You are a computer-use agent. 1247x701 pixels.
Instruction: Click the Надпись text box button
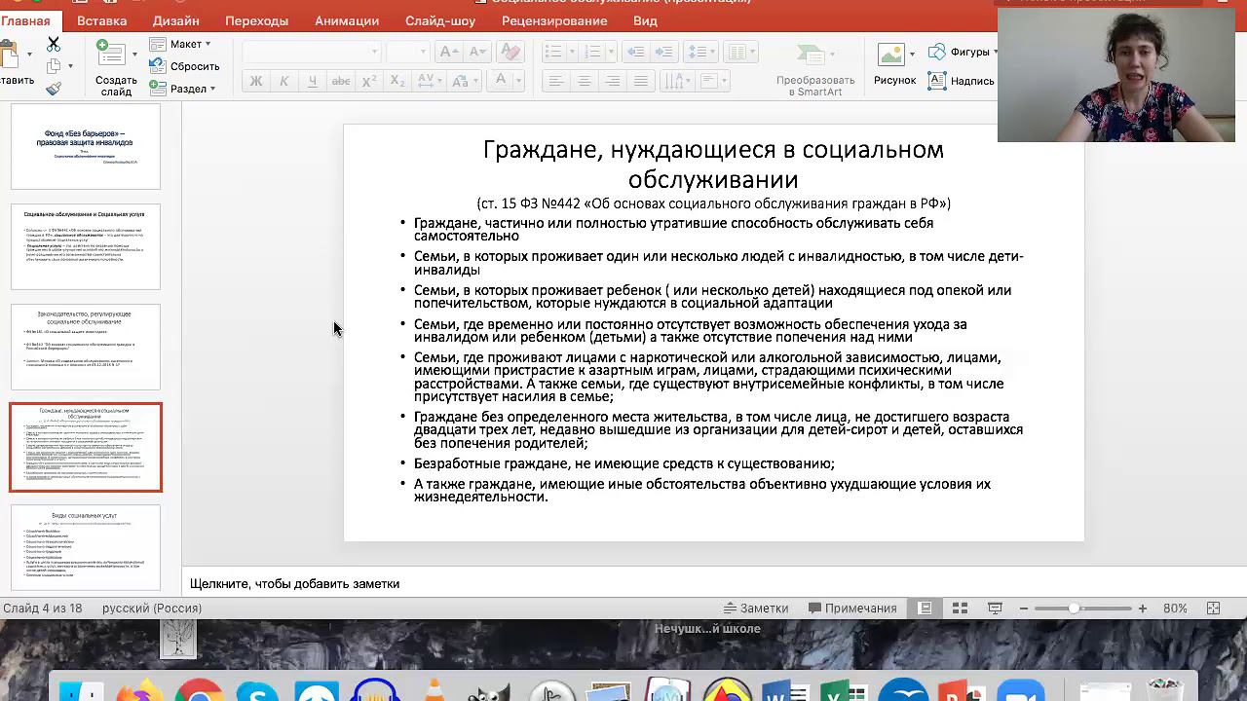click(x=961, y=81)
